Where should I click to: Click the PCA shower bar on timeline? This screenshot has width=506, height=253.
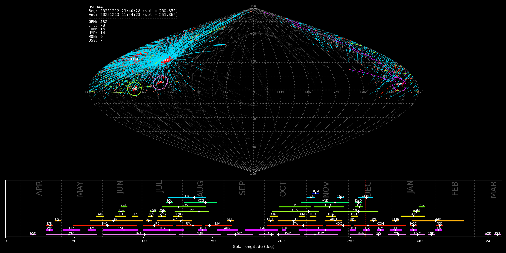163,230
